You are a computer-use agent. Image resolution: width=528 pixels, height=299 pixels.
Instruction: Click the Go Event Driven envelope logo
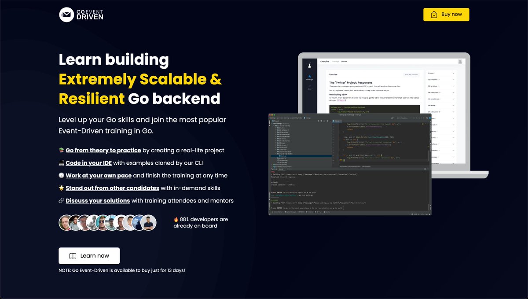(x=81, y=15)
